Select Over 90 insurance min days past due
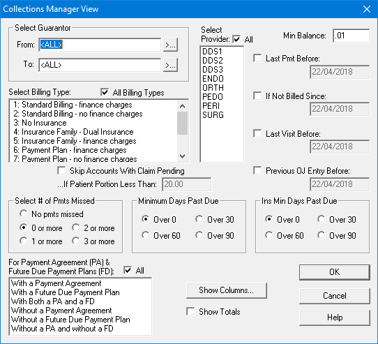This screenshot has height=344, width=378. 321,235
